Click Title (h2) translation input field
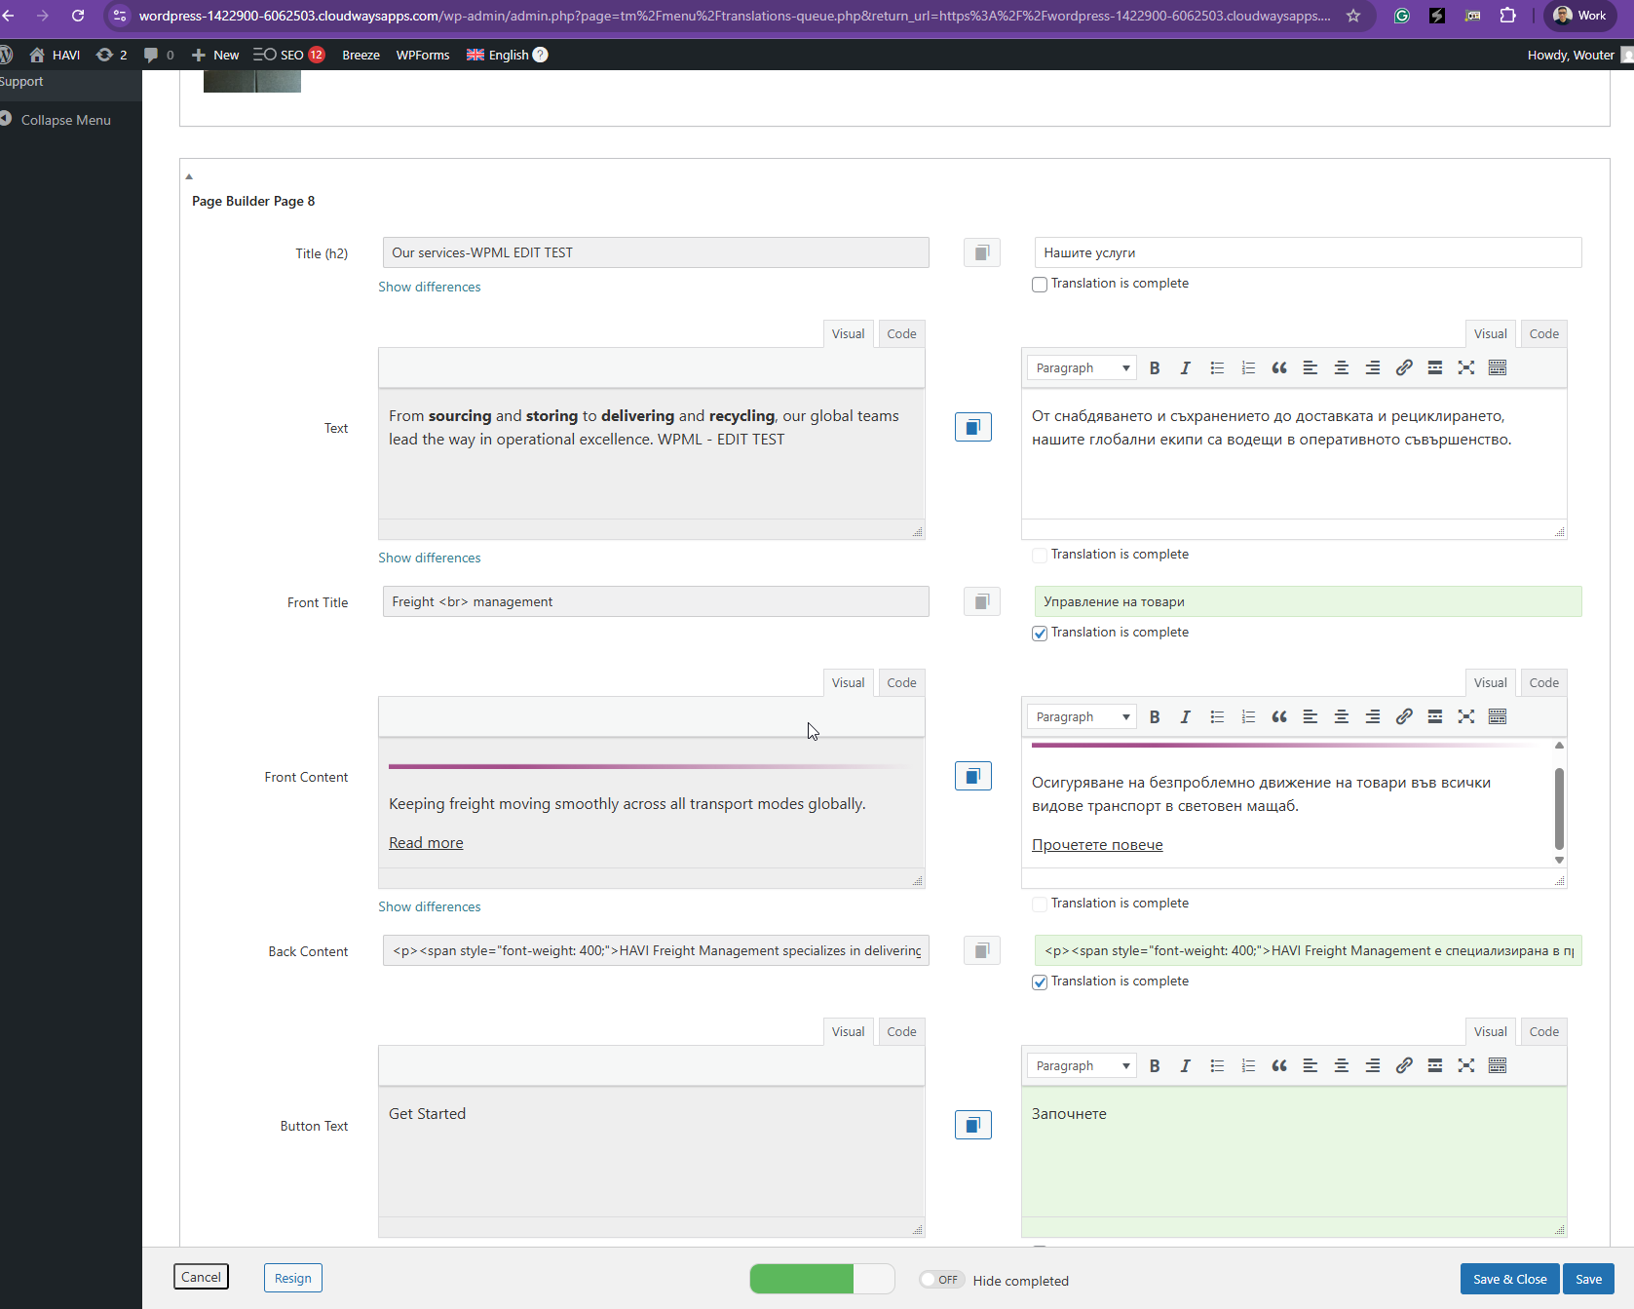 click(1308, 252)
